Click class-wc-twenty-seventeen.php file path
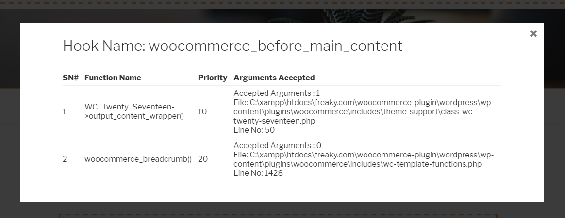565x218 pixels. point(364,111)
